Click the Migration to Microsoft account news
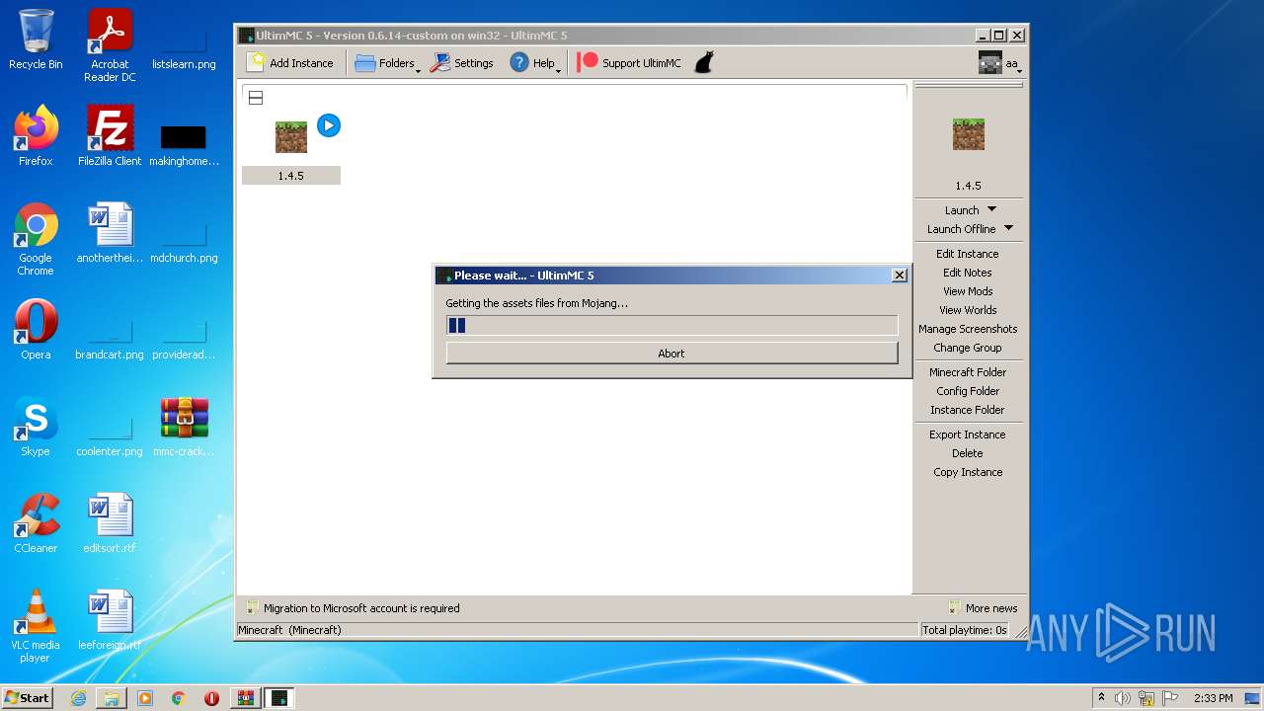This screenshot has width=1264, height=711. click(x=353, y=608)
